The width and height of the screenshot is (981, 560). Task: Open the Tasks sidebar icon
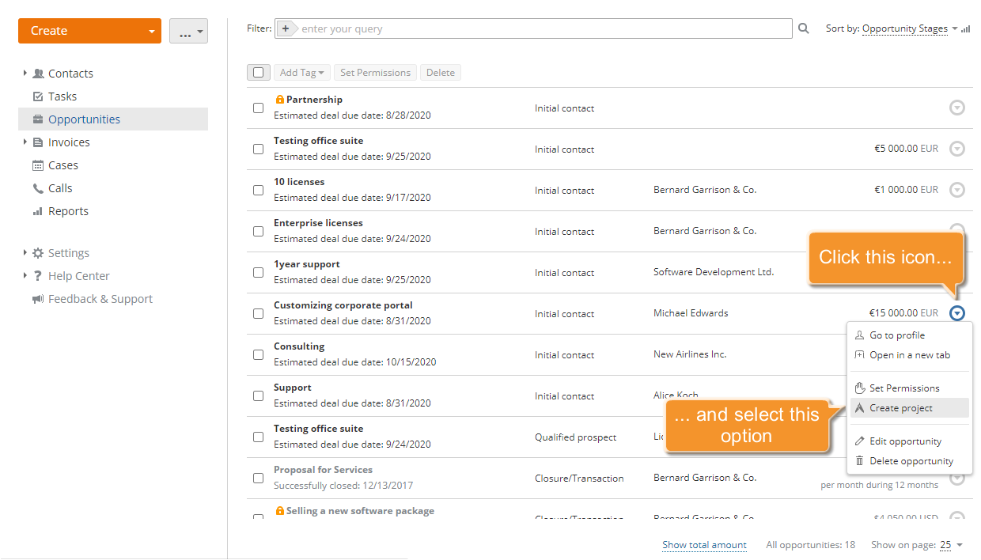click(38, 96)
